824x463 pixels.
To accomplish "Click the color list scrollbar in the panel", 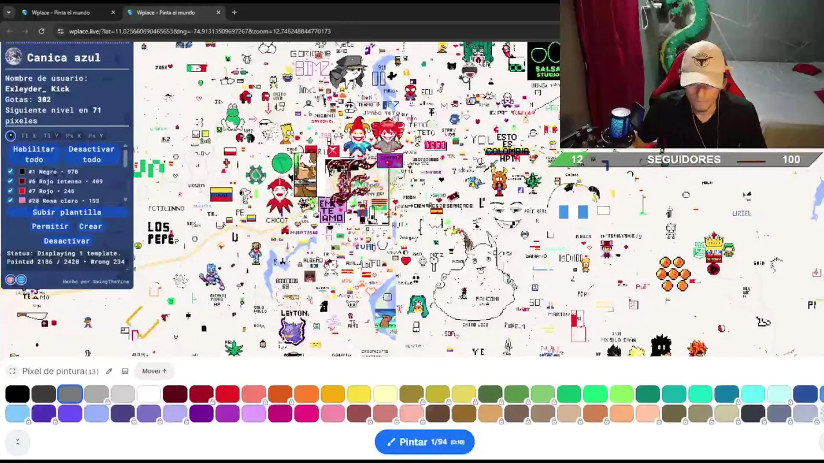I will 126,158.
